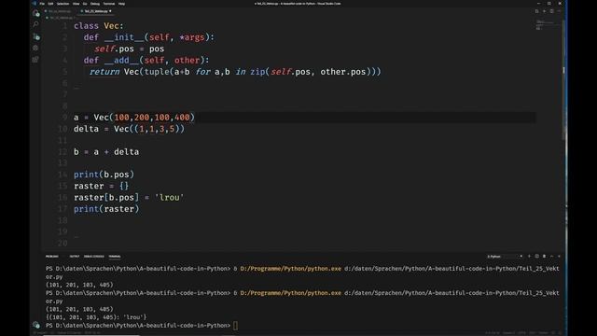Screen dimensions: 597x336
Task: Click in line 'print(raster)'
Action: (x=106, y=209)
